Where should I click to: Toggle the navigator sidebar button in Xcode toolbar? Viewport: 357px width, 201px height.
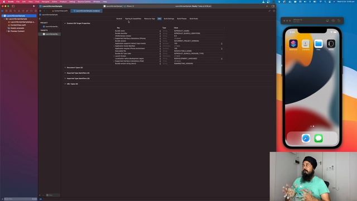point(13,6)
